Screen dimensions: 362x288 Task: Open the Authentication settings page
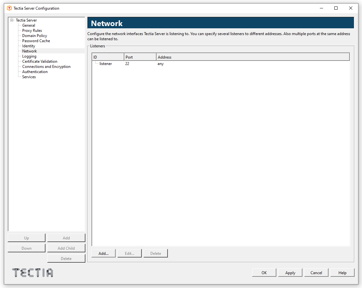pyautogui.click(x=35, y=72)
